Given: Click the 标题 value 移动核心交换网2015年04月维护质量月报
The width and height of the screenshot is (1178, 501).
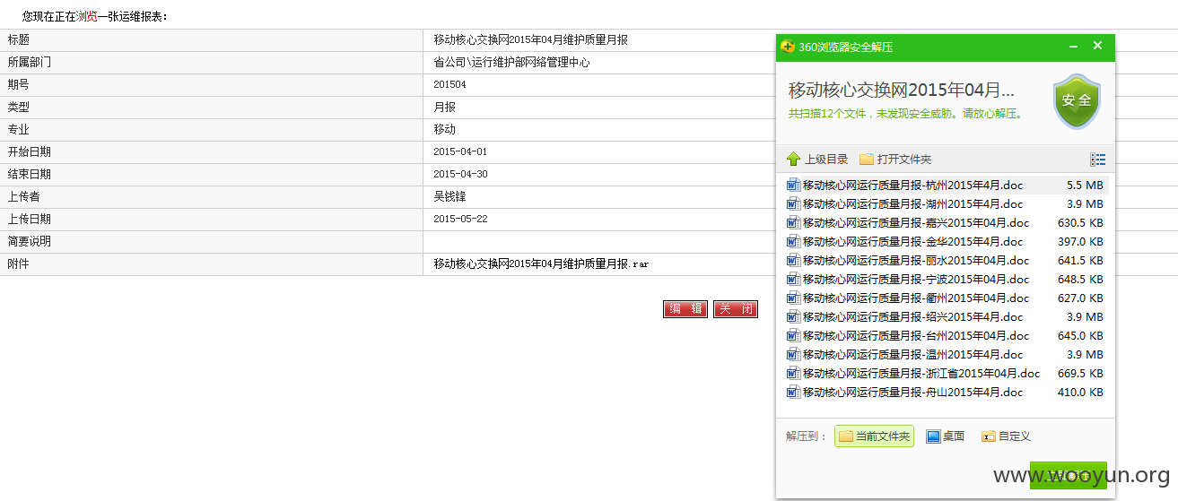Looking at the screenshot, I should (530, 40).
